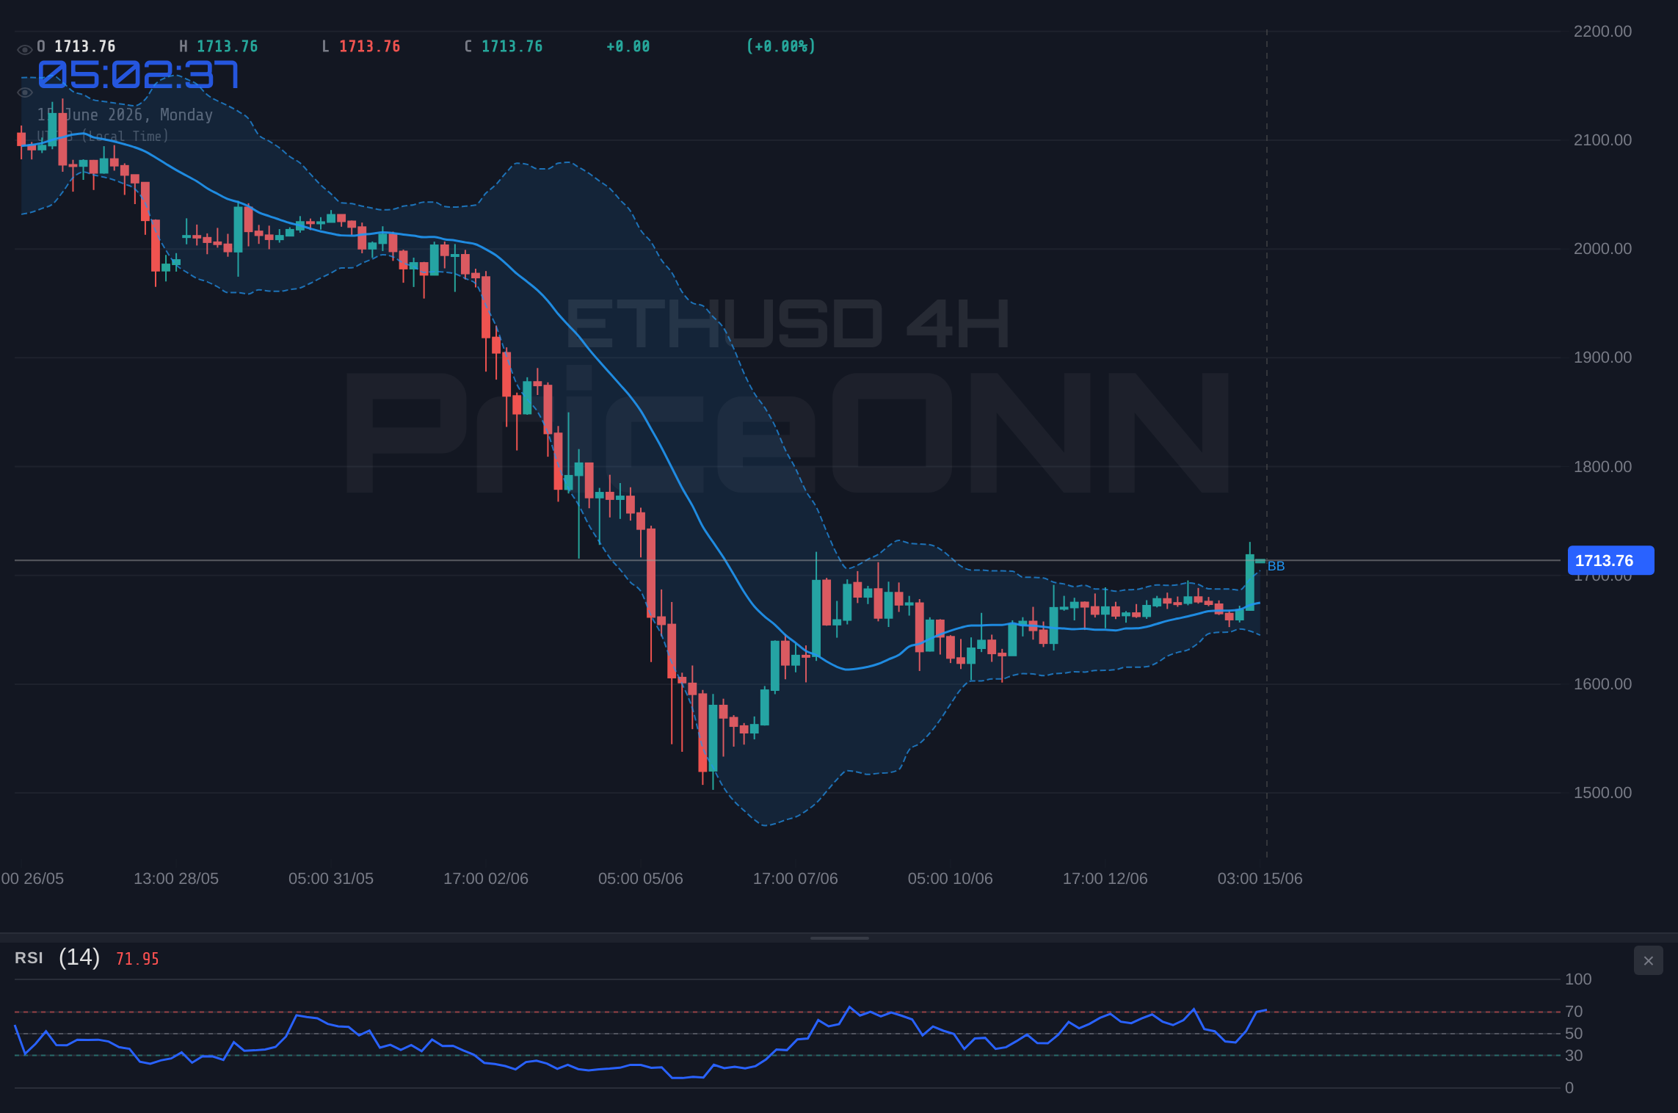Click the 1800.00 price axis label
The image size is (1678, 1113).
[x=1602, y=466]
